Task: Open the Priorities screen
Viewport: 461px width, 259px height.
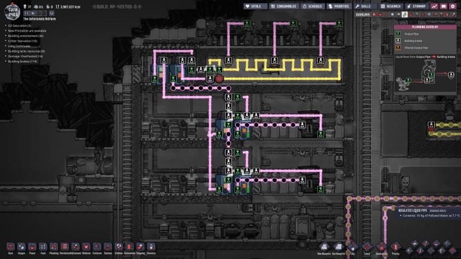Action: coord(339,6)
